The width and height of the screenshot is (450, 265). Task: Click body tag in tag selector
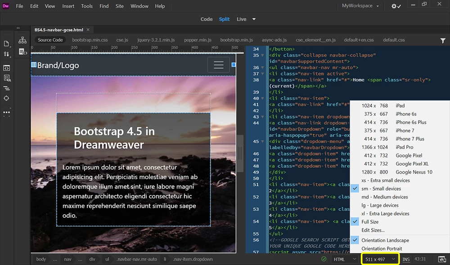click(x=41, y=259)
